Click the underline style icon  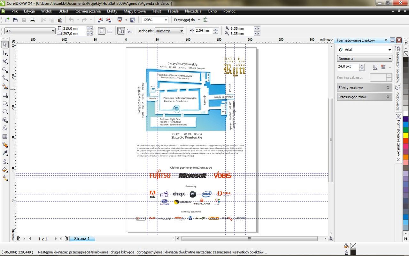pos(375,67)
